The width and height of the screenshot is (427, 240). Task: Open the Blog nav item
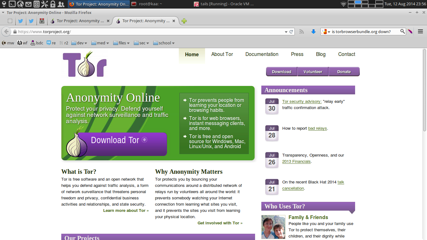(321, 54)
